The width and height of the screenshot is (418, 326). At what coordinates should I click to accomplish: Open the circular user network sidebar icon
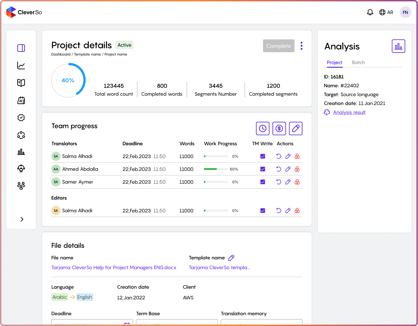[21, 135]
